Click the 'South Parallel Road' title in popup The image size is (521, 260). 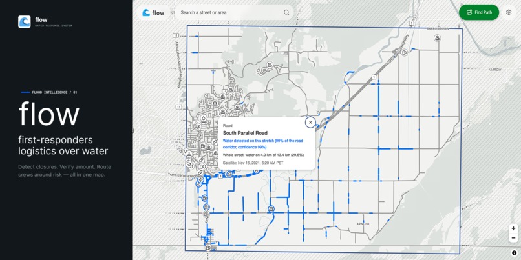(x=245, y=133)
